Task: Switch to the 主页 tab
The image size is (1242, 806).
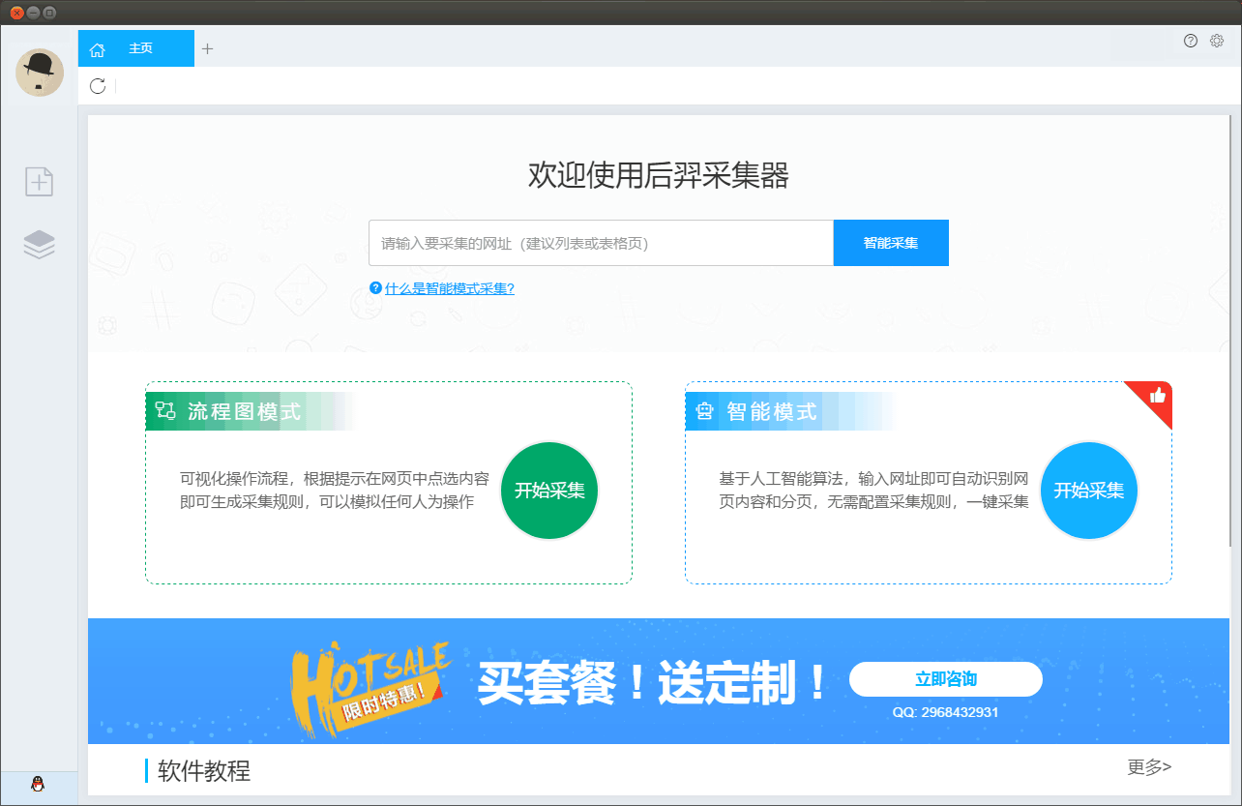Action: point(140,48)
